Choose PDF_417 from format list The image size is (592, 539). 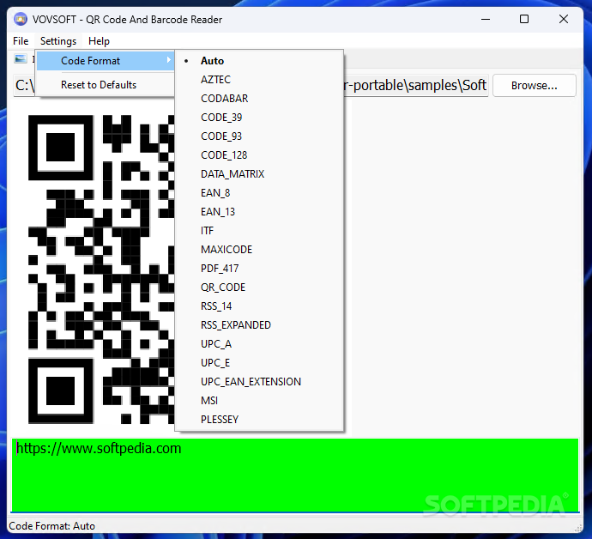point(259,269)
